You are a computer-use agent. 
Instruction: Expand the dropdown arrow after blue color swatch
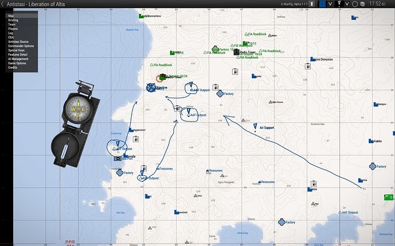click(x=330, y=4)
